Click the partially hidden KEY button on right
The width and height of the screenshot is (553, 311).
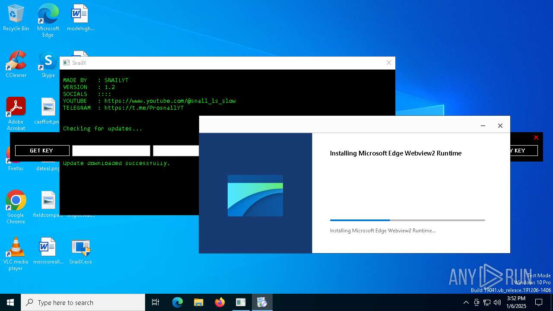[524, 150]
